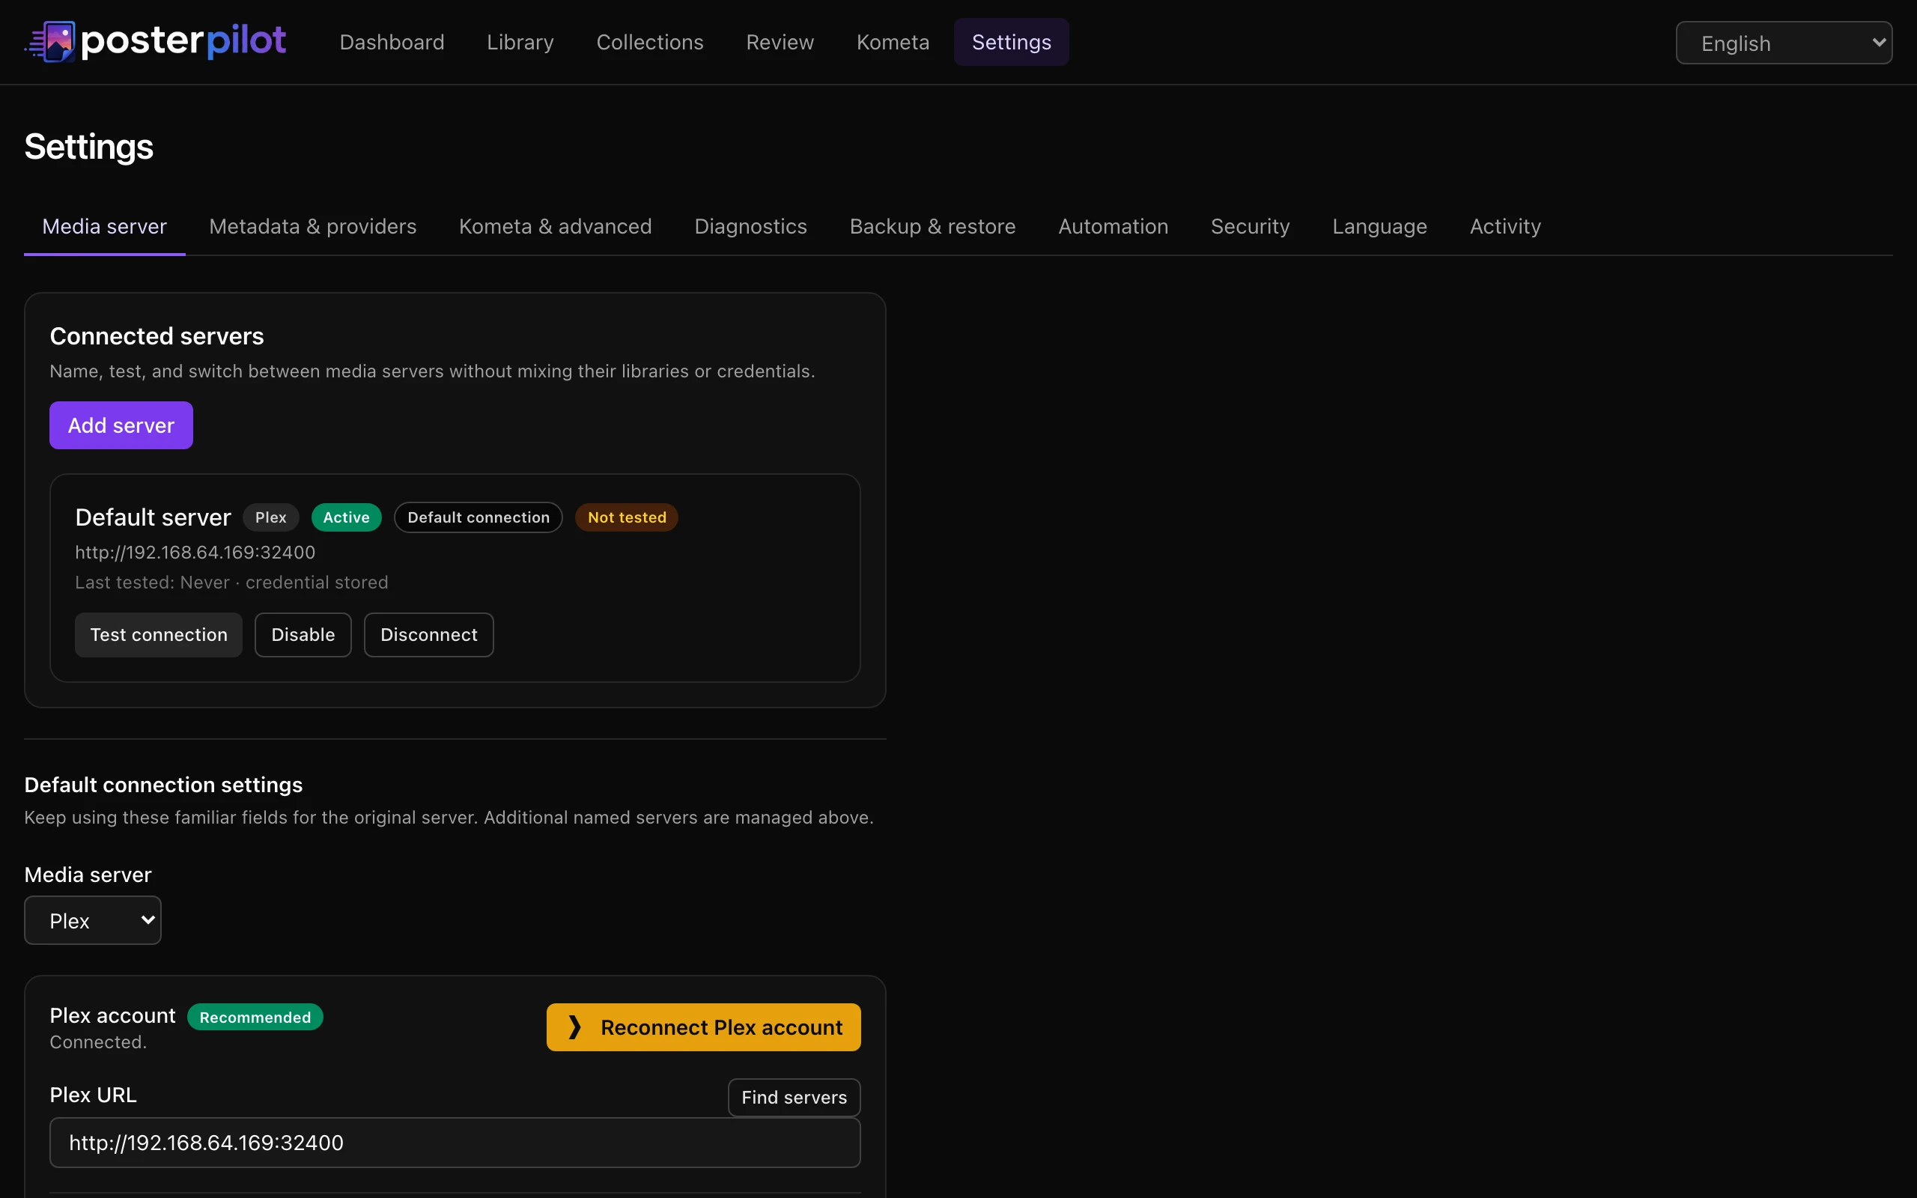Select the Settings nav item
1917x1198 pixels.
[x=1012, y=42]
